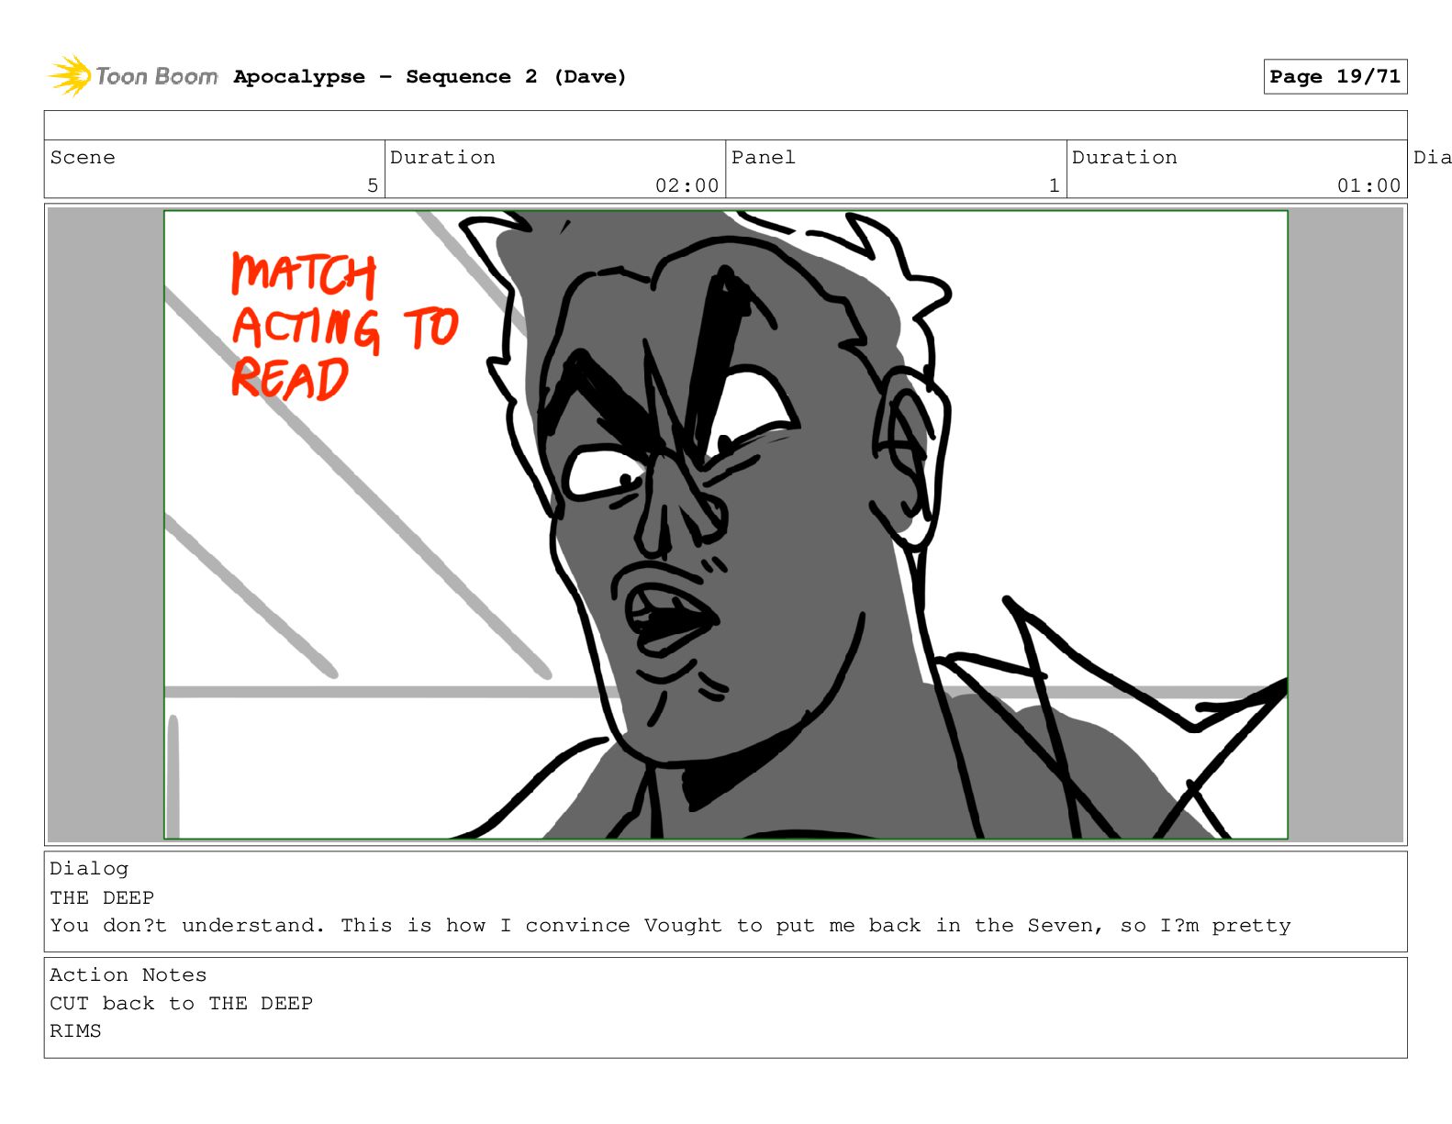Image resolution: width=1452 pixels, height=1124 pixels.
Task: Select the action note 'CUT back to THE DEEP'
Action: pos(182,1004)
